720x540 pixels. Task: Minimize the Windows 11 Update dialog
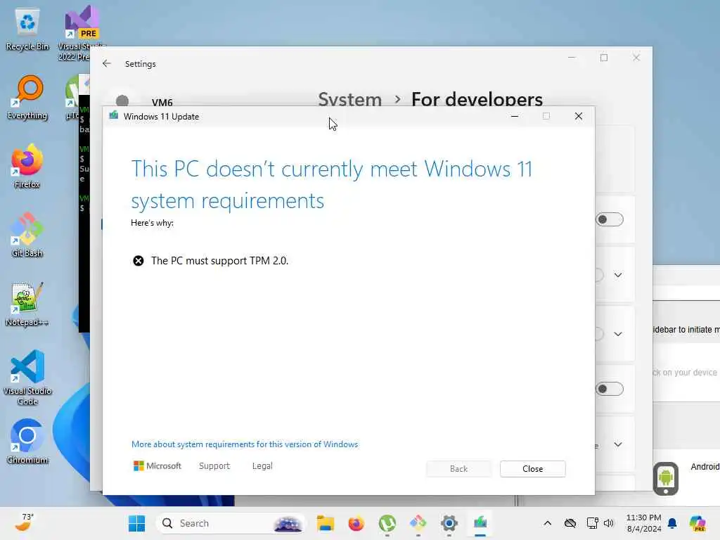tap(515, 116)
